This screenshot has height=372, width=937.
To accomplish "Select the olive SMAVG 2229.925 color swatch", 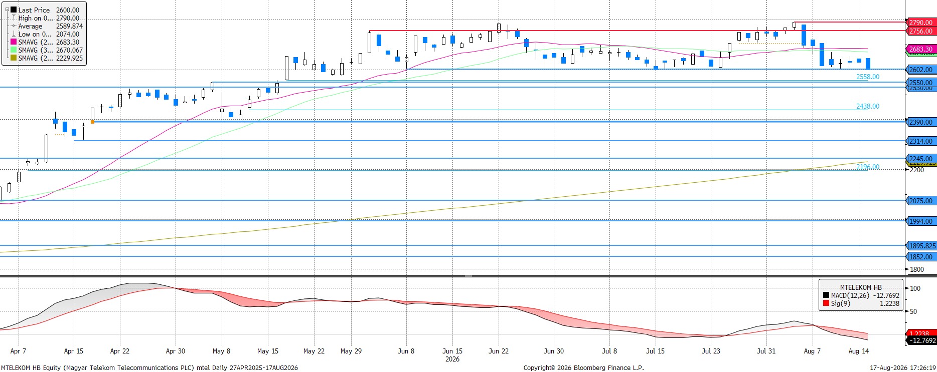I will coord(14,58).
